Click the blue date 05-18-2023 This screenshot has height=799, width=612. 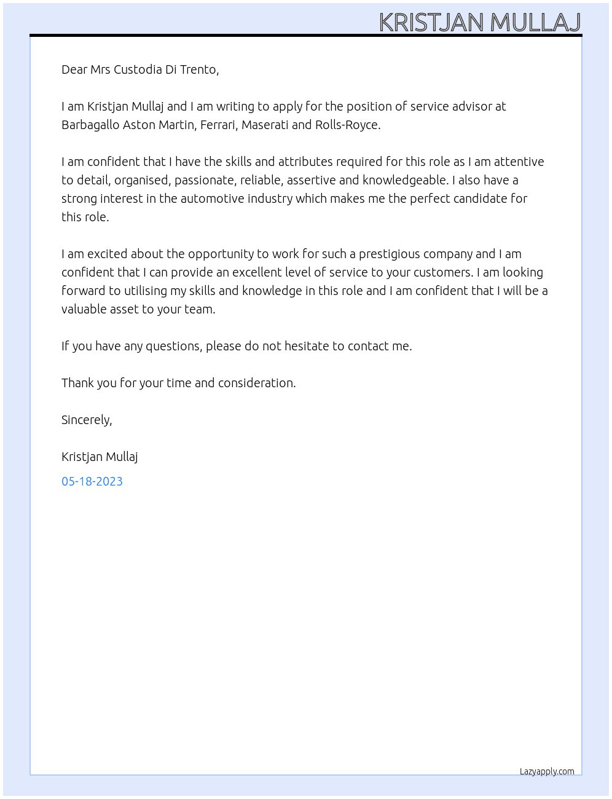click(x=92, y=481)
